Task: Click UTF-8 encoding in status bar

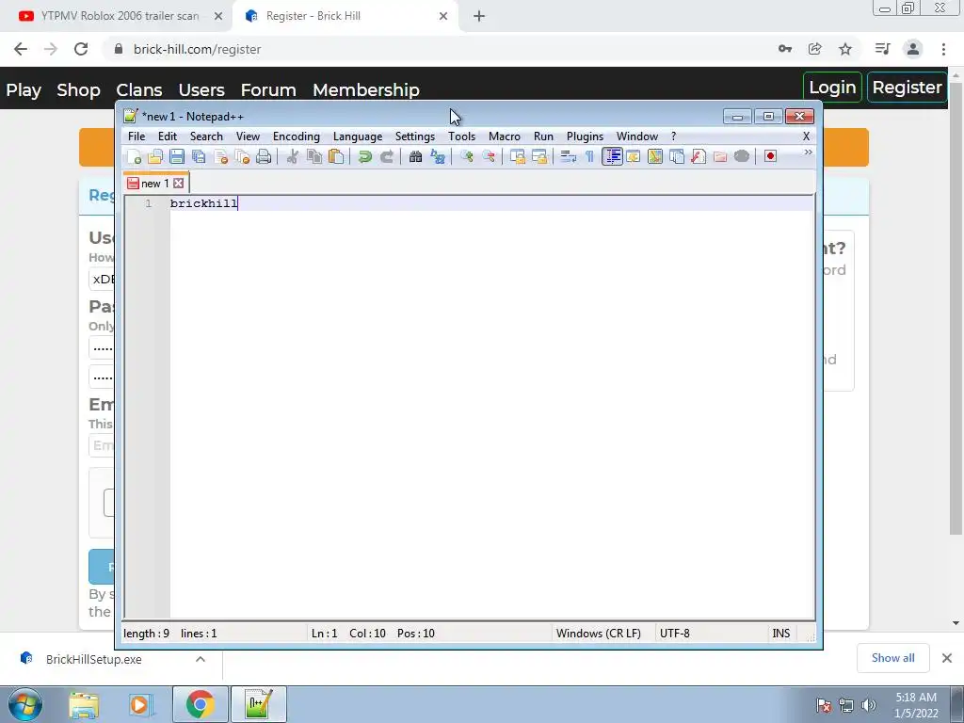Action: pos(674,634)
